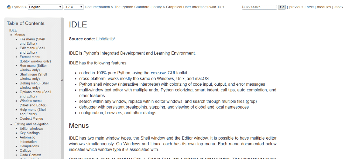
Task: Jump to Menus in Table of Contents
Action: 20,35
